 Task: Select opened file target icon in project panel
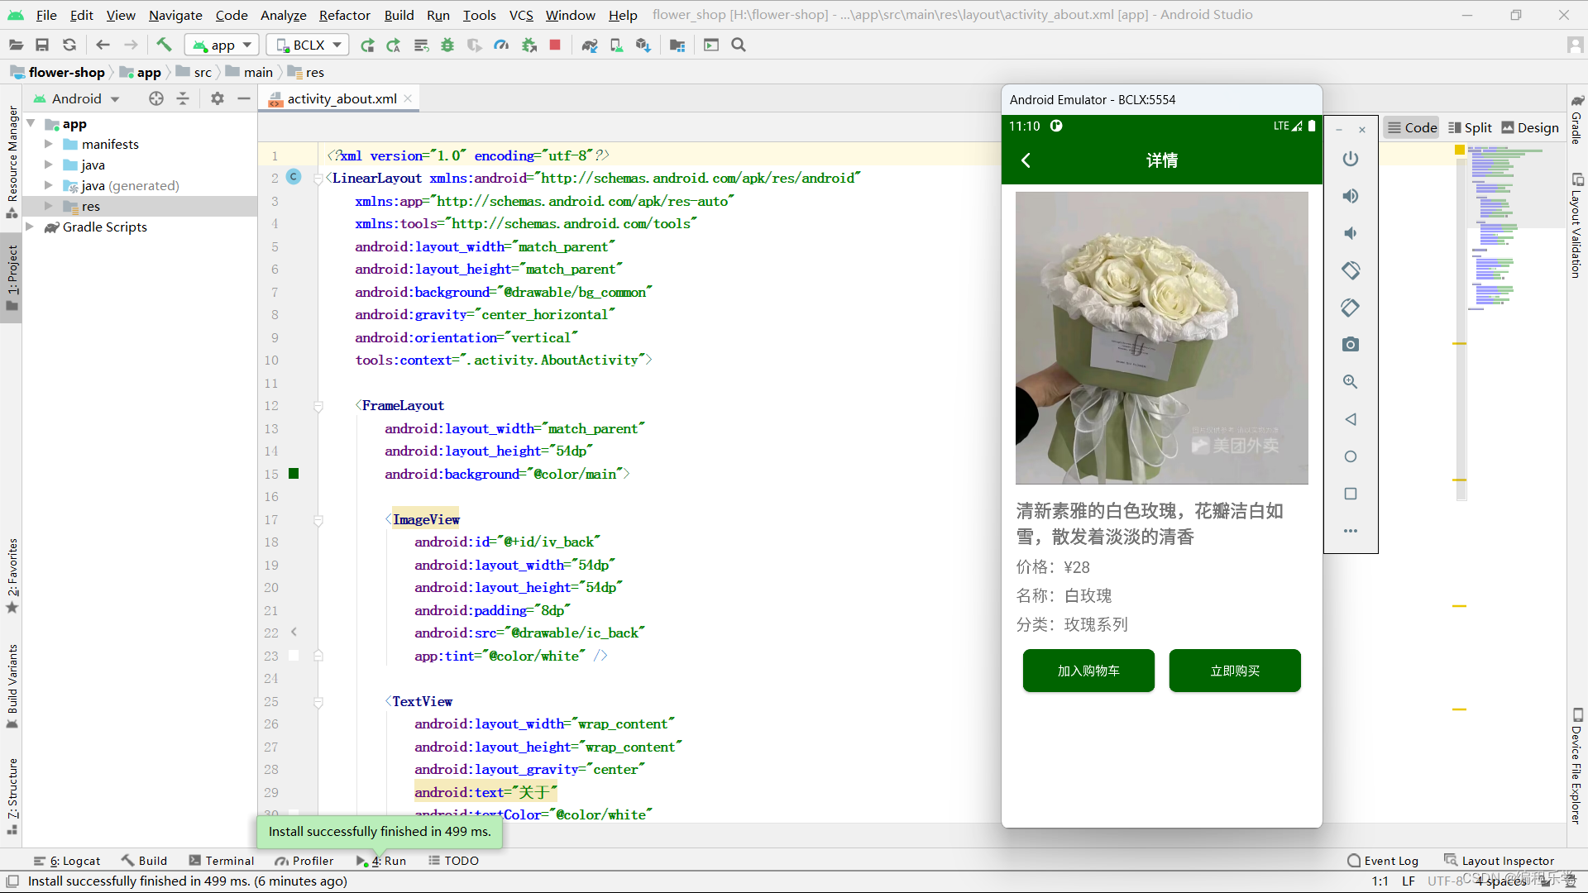coord(156,98)
